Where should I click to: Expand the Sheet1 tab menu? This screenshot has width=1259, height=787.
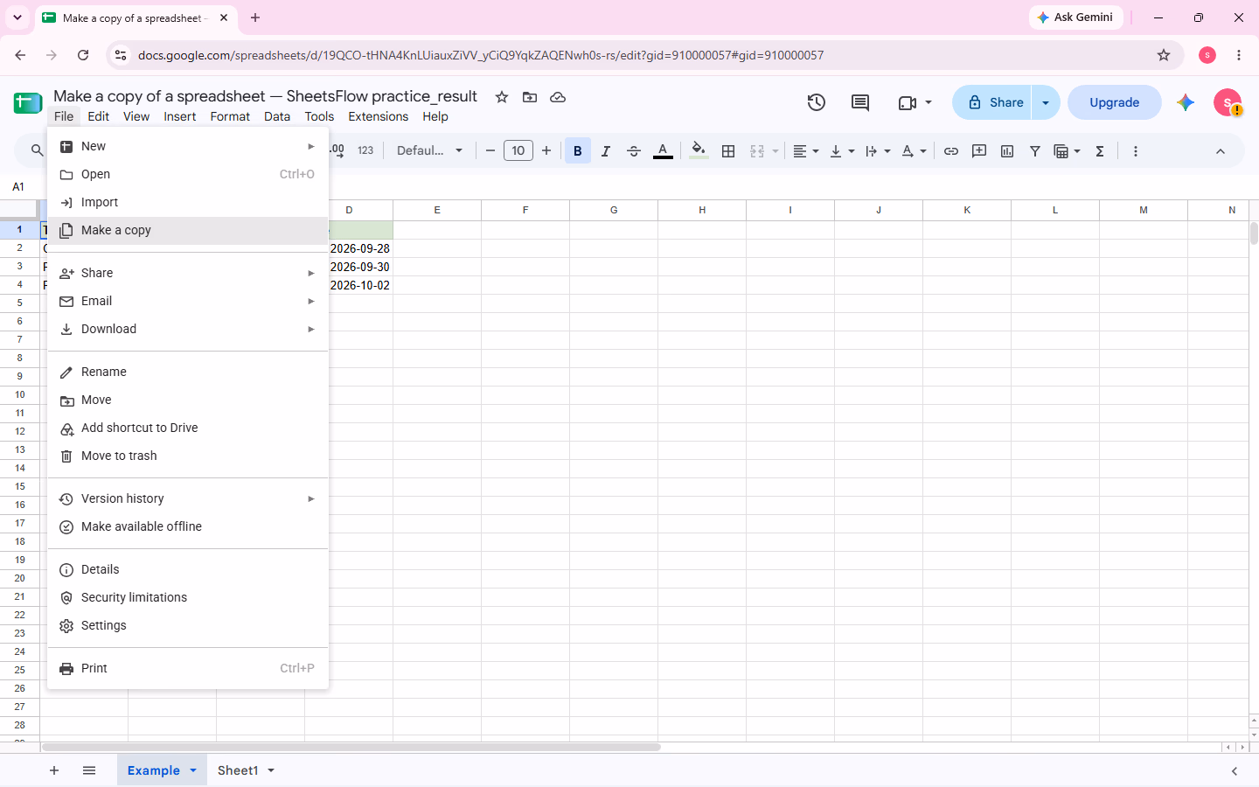(x=271, y=770)
